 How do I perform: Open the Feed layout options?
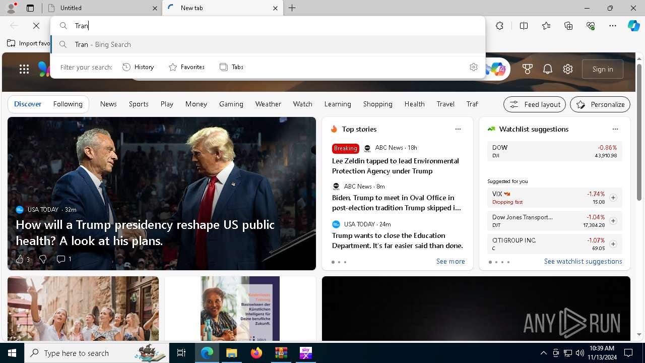click(535, 104)
